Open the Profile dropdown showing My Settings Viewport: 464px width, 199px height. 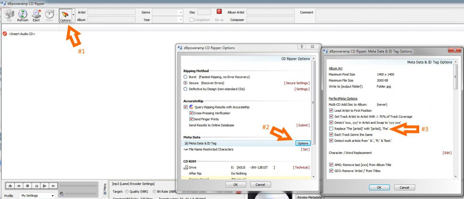(x=37, y=196)
